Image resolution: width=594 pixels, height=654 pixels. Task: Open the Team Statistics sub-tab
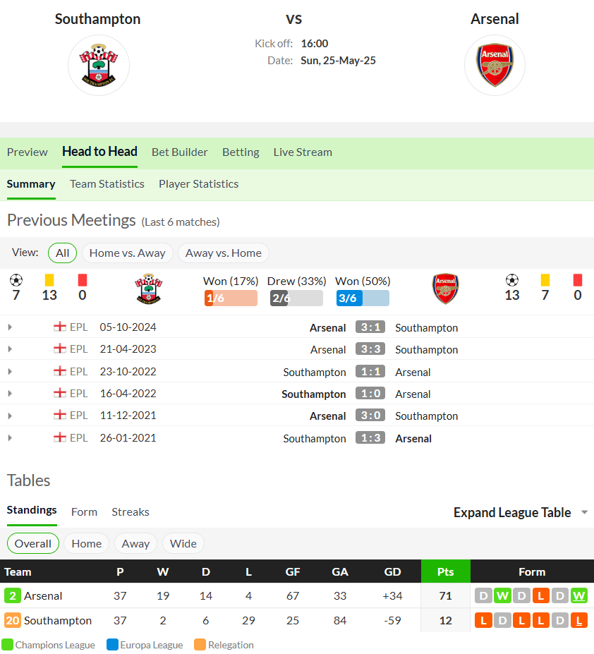pos(107,184)
